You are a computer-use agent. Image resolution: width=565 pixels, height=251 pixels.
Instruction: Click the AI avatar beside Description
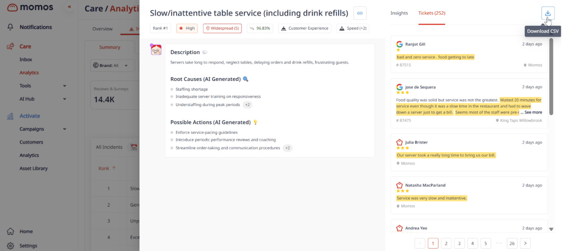[156, 49]
